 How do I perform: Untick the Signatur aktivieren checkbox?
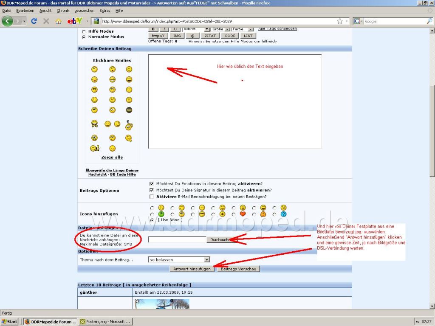152,190
